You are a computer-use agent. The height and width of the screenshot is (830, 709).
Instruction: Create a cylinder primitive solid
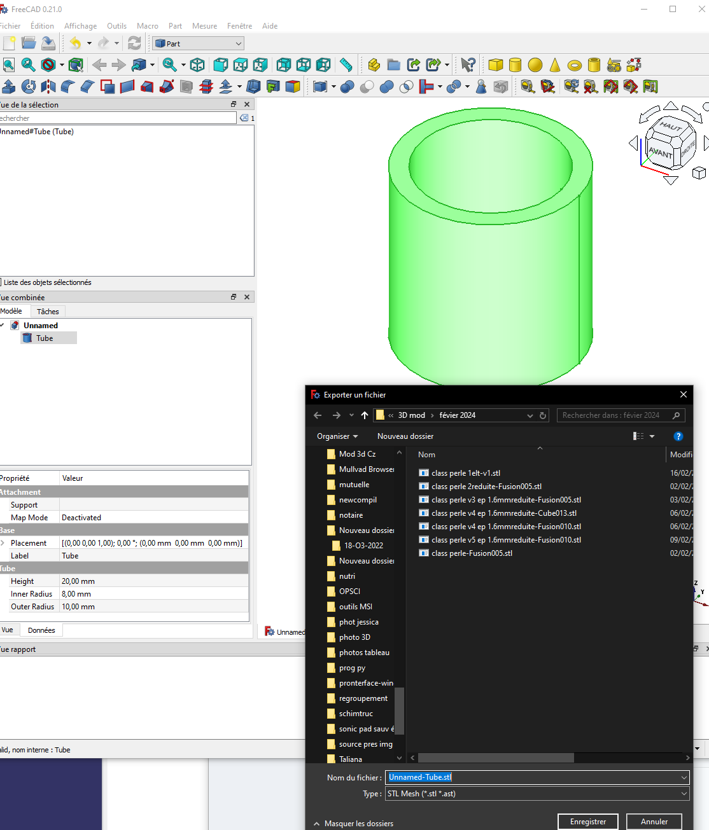click(x=516, y=65)
